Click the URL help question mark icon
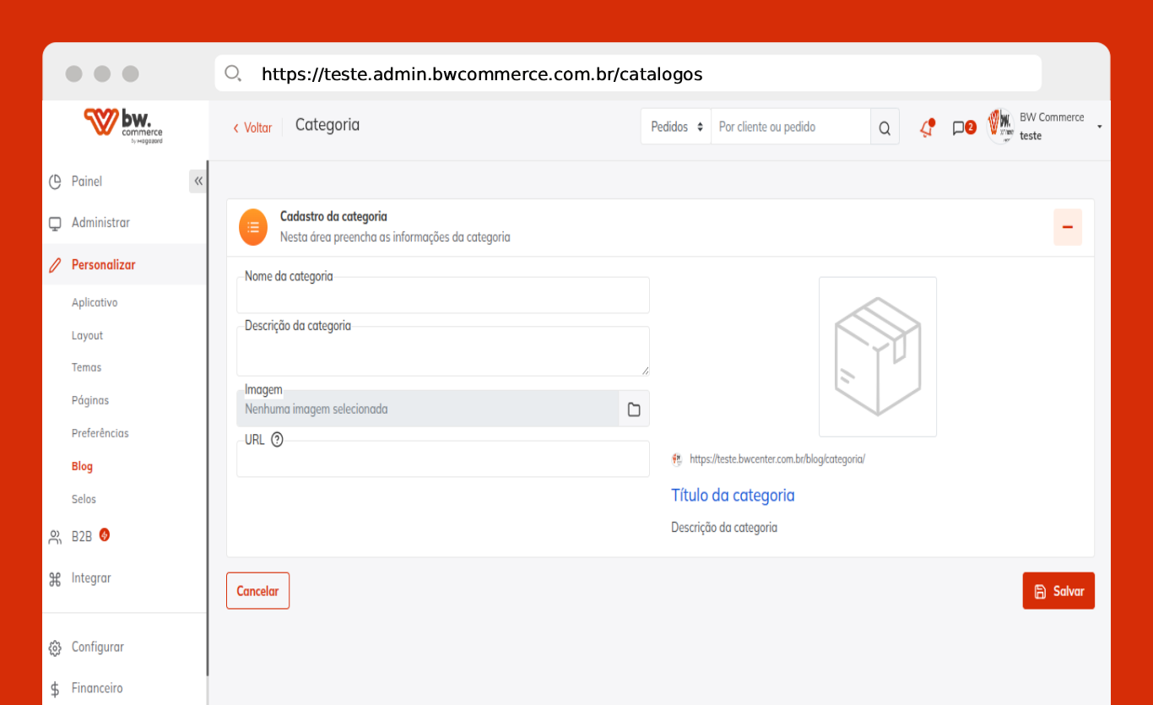 277,440
